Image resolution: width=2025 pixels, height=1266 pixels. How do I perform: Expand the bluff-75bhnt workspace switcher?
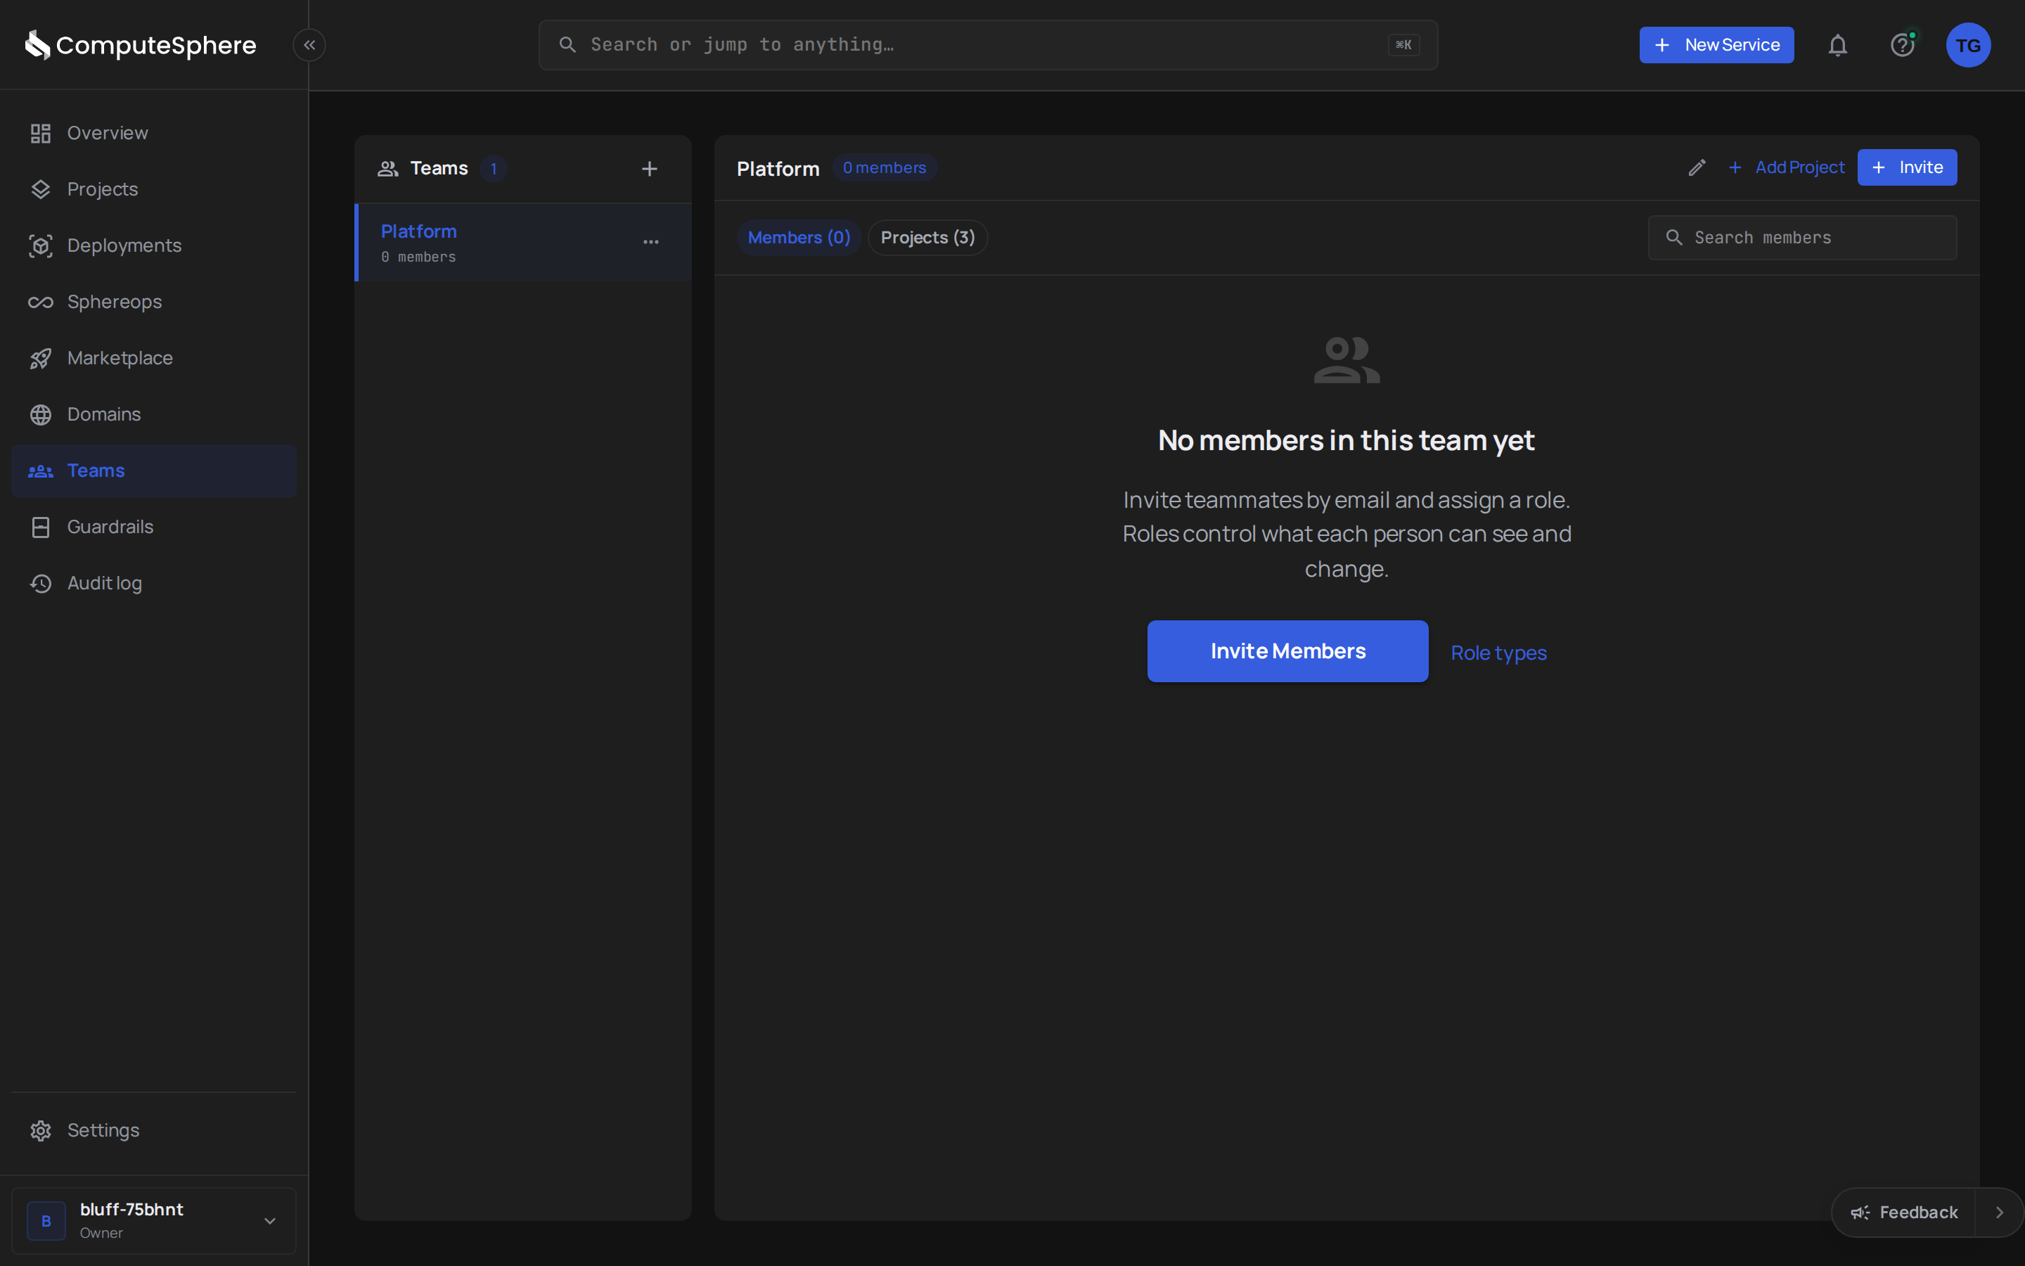[154, 1221]
